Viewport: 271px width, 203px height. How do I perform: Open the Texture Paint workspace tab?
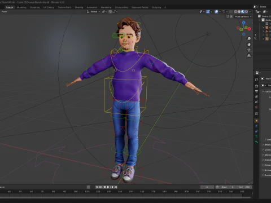click(x=64, y=7)
